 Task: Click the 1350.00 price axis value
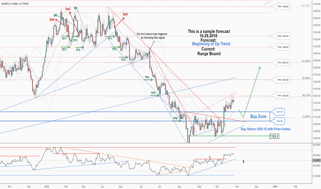pyautogui.click(x=317, y=18)
